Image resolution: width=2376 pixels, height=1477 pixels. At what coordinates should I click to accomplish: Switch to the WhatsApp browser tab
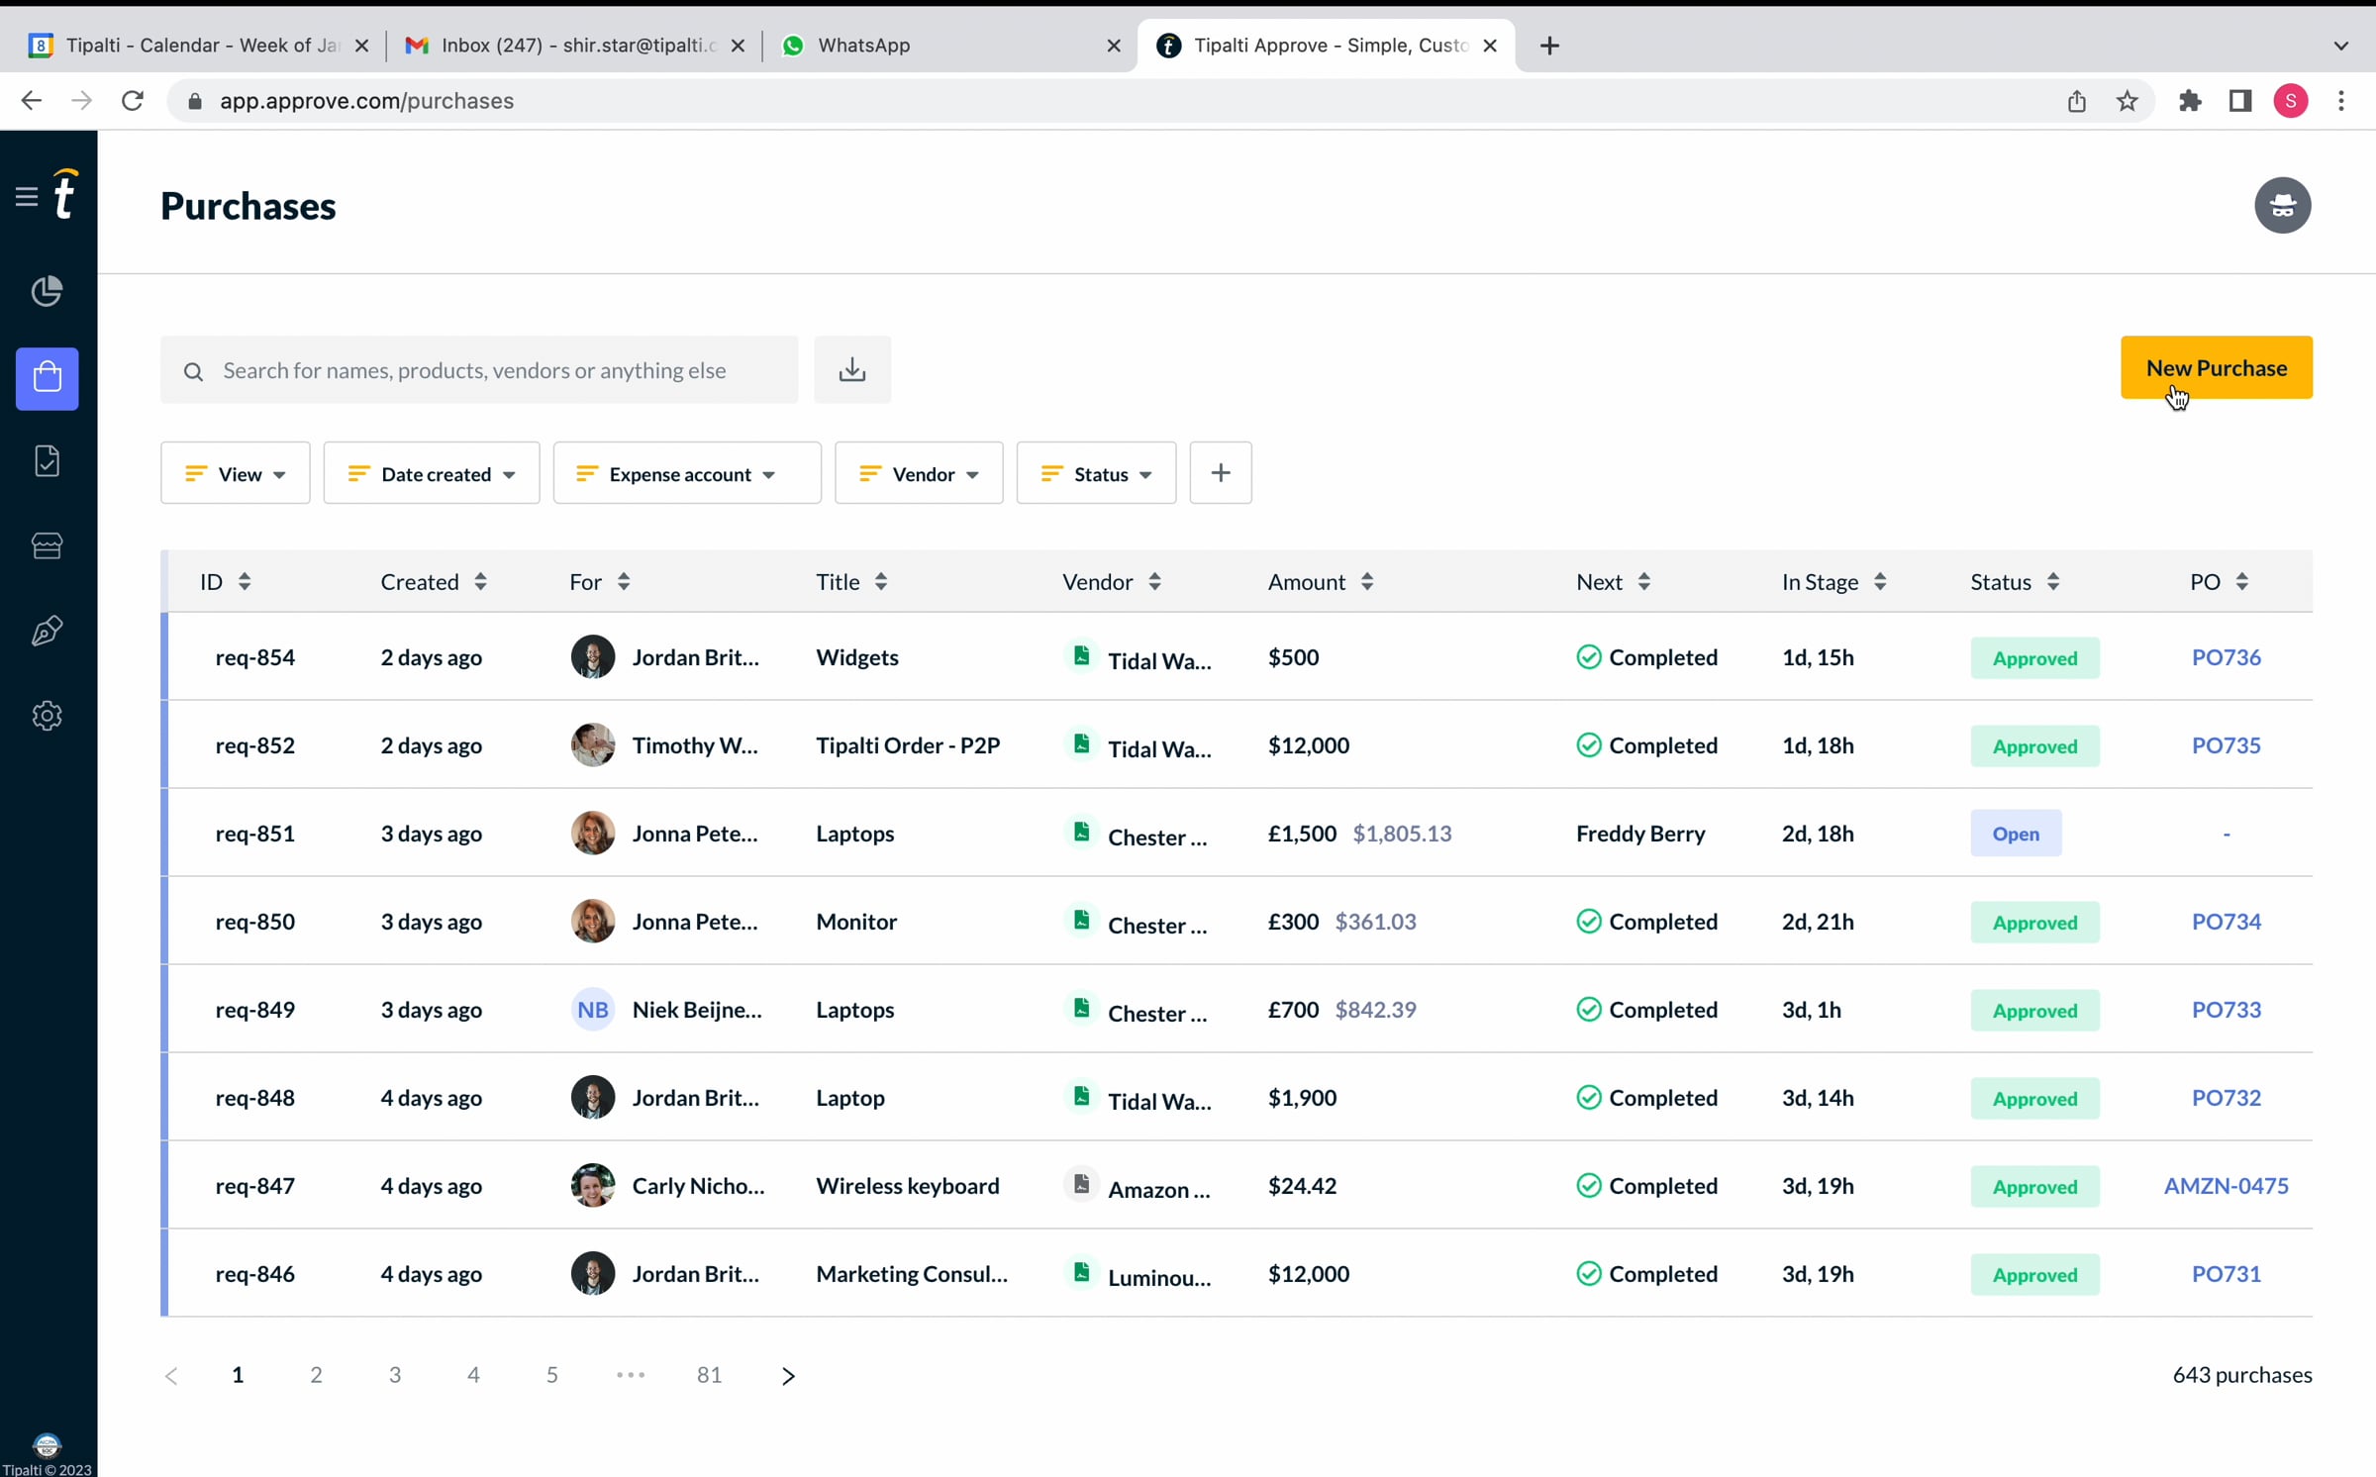click(x=863, y=46)
